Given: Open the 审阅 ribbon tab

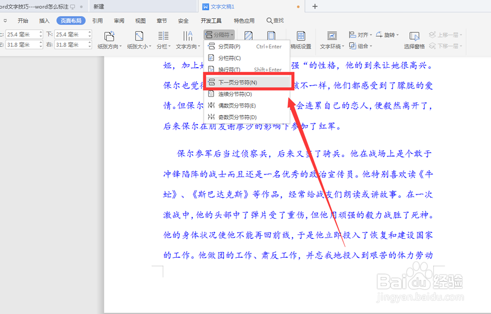Looking at the screenshot, I should tap(119, 21).
